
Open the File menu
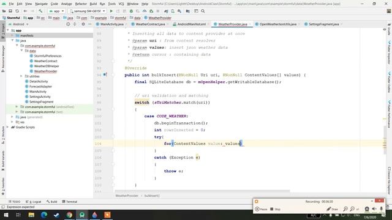tap(11, 4)
